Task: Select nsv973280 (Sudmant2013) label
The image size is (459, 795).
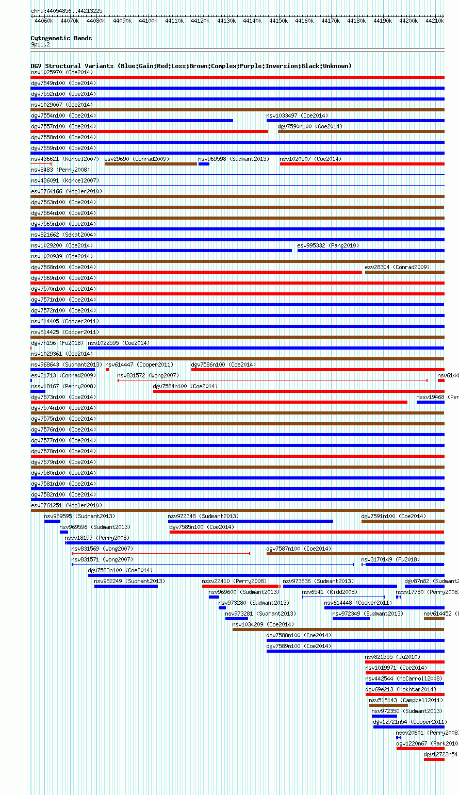Action: (x=254, y=603)
